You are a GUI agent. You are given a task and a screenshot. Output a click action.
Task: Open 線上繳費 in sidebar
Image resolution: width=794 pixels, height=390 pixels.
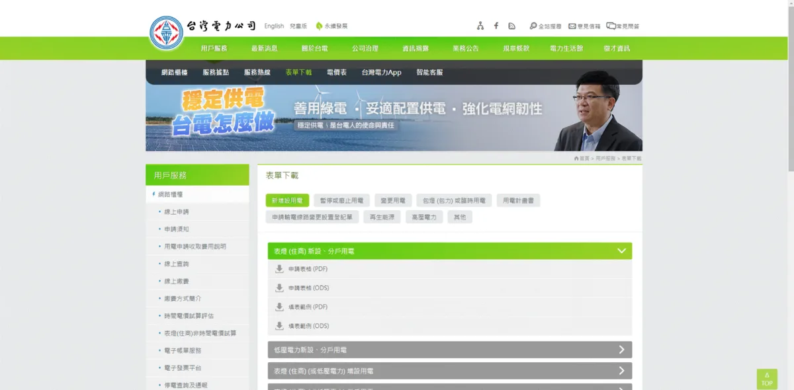pyautogui.click(x=176, y=281)
